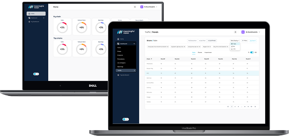Click the Chain column sort arrow

[151, 59]
